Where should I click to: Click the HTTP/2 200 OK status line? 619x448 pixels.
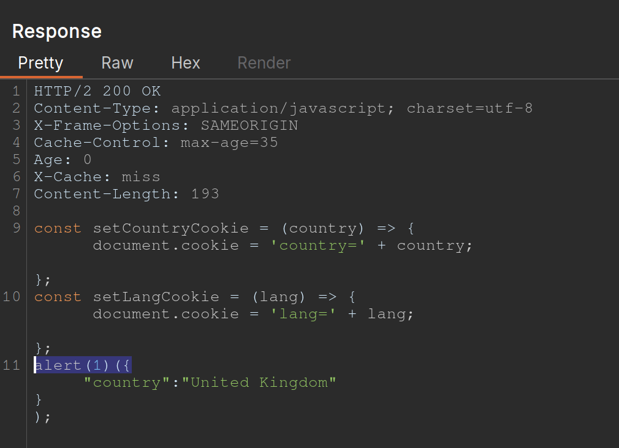click(97, 91)
